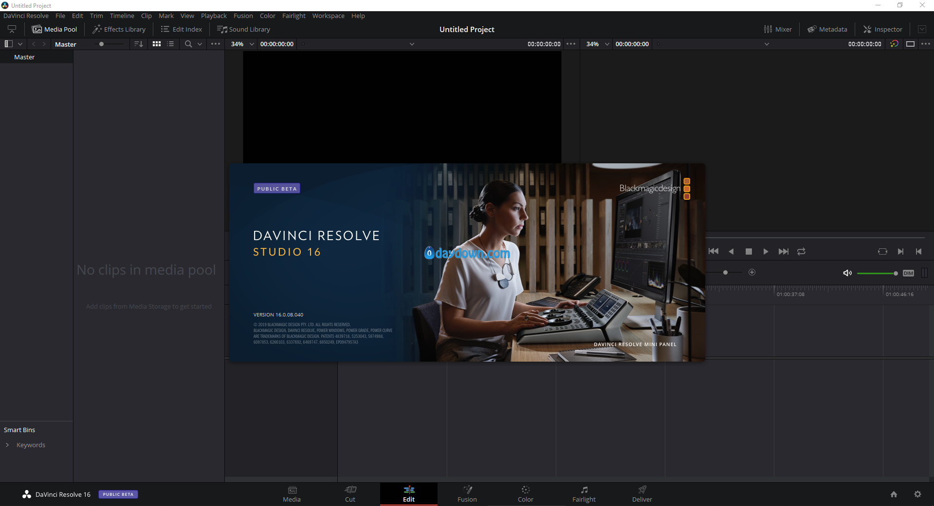The height and width of the screenshot is (506, 934).
Task: Click the Play button in transport controls
Action: [x=766, y=251]
